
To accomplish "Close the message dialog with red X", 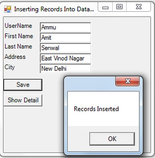I will 127,81.
